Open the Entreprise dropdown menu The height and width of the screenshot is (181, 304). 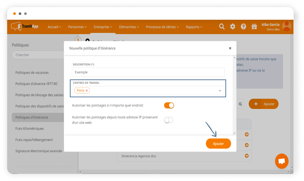click(103, 27)
